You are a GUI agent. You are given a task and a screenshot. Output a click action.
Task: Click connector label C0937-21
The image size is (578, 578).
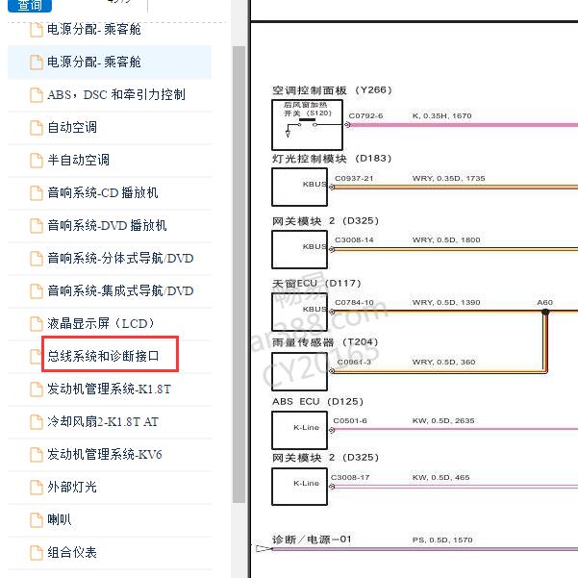[354, 179]
